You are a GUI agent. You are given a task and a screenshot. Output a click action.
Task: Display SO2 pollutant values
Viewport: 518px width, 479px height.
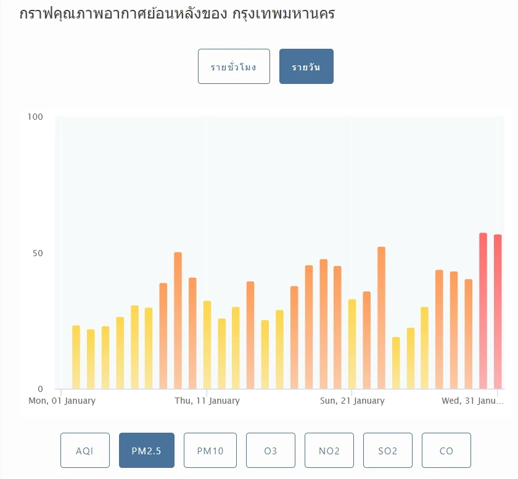tap(387, 450)
